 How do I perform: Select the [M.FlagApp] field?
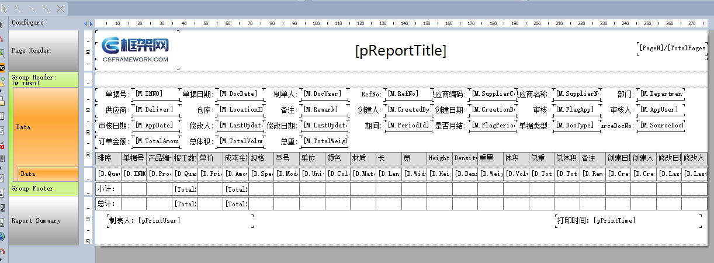pos(577,109)
